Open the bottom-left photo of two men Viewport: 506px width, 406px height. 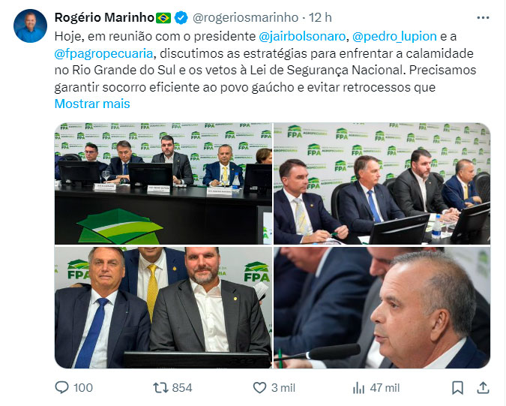163,308
